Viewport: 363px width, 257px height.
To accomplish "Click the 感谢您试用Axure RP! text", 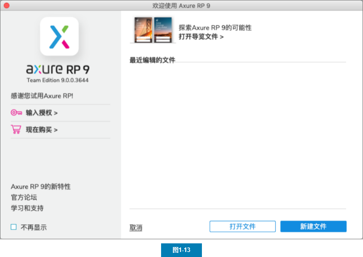I will tap(42, 96).
